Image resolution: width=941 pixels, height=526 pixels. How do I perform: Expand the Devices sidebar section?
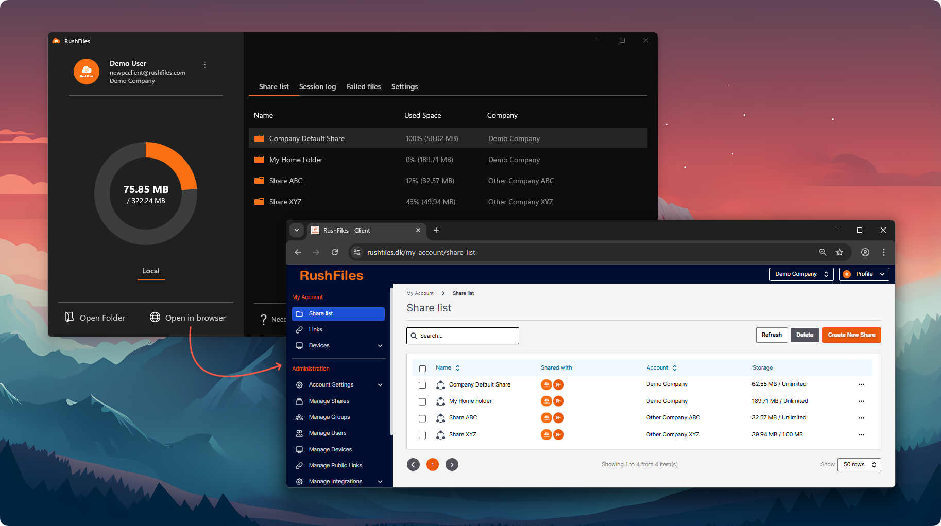coord(380,346)
